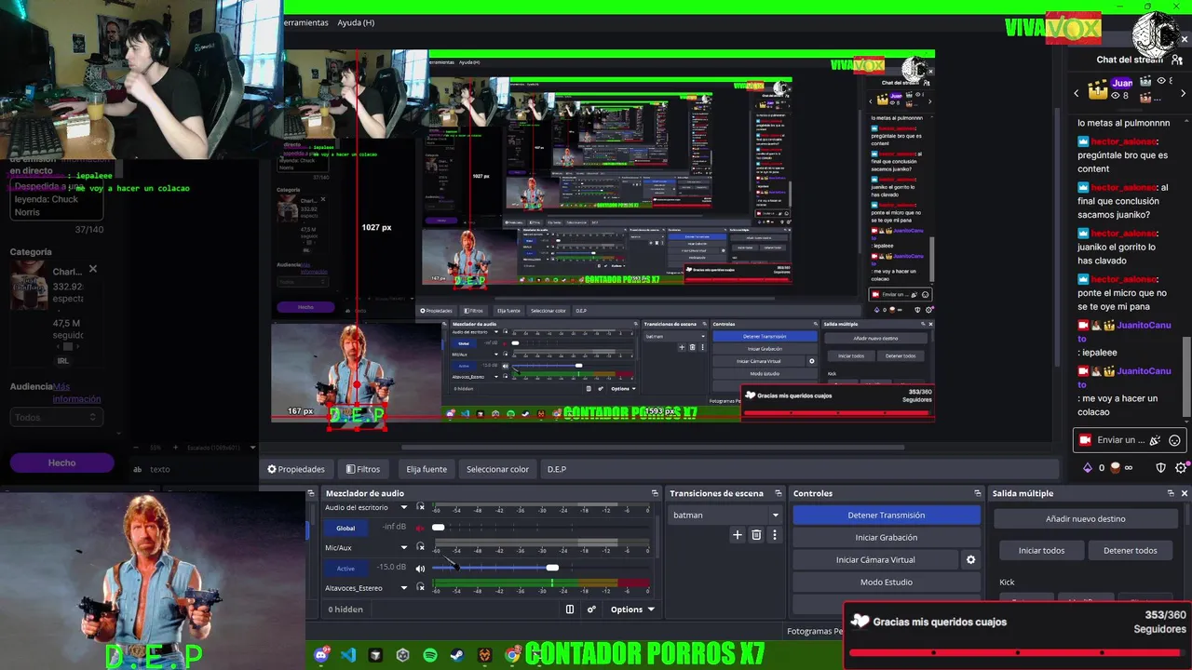Click the monitoring icon beside Altavoces_Estereo
Image resolution: width=1192 pixels, height=670 pixels.
coord(421,587)
